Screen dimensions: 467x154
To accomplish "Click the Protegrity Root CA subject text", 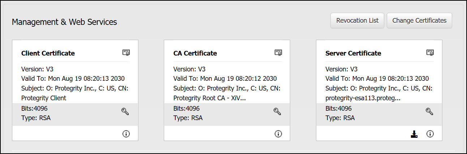I will (210, 98).
